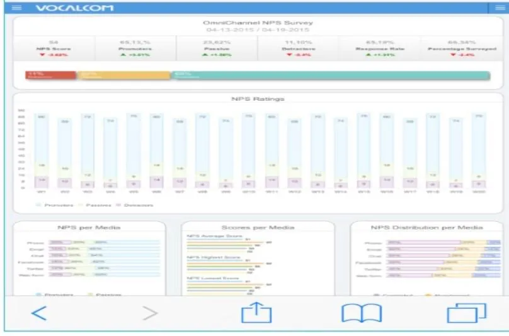This screenshot has width=509, height=336.
Task: Click the first week bar in NPS Ratings
Action: [42, 151]
